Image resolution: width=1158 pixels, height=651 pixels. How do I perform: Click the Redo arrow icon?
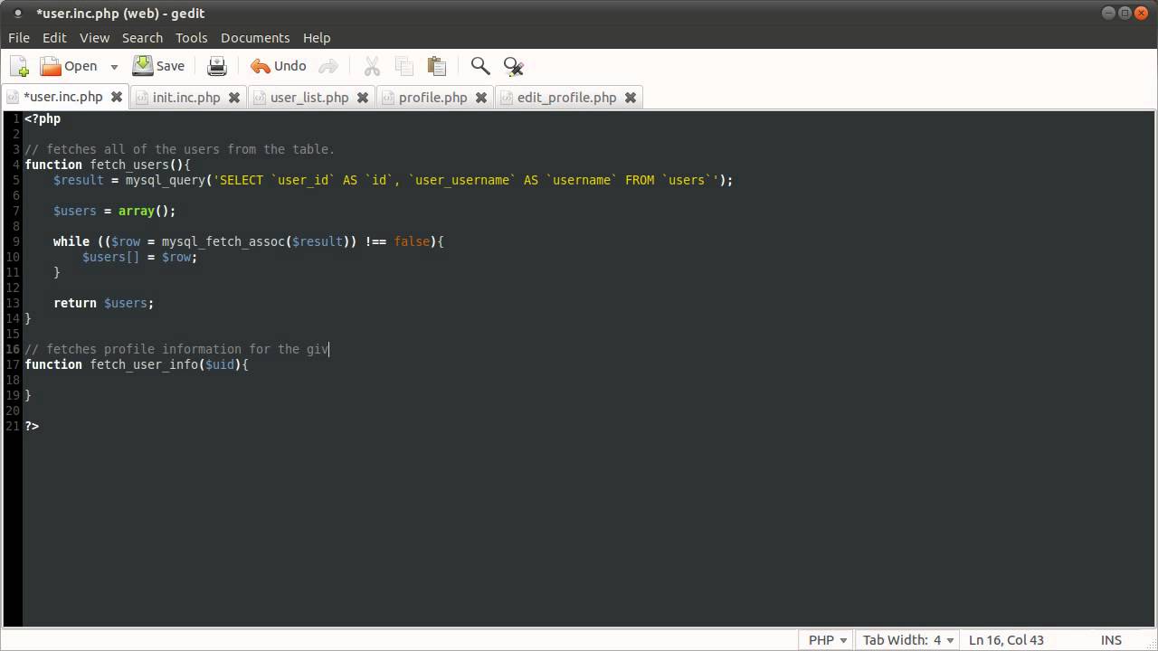point(328,66)
